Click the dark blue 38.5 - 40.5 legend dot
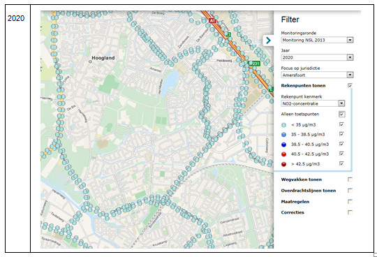 pyautogui.click(x=283, y=145)
